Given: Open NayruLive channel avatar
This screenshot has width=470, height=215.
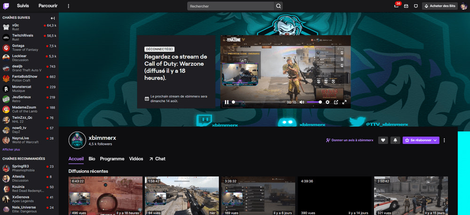Looking at the screenshot, I should coord(6,140).
